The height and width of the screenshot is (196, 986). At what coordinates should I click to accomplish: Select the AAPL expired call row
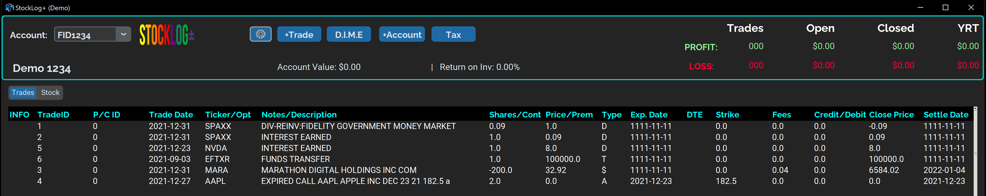click(x=355, y=181)
